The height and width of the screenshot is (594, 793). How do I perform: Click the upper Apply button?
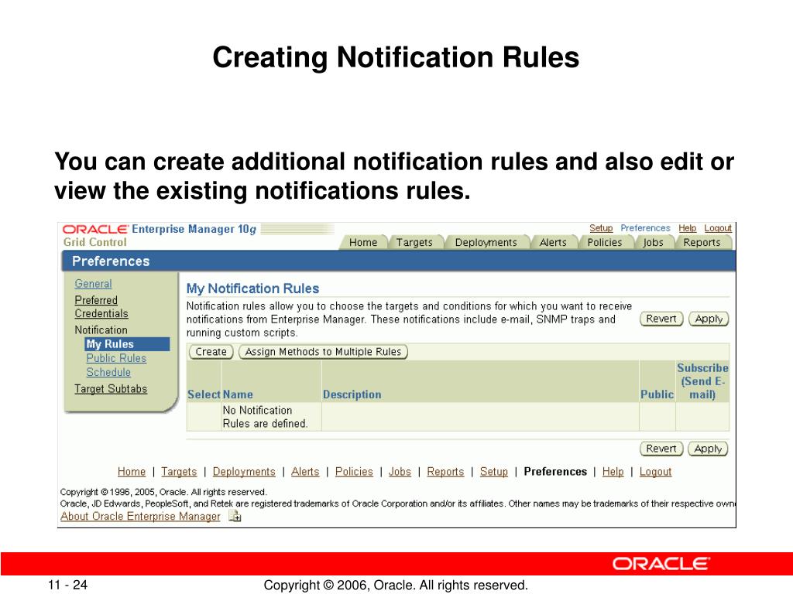click(709, 319)
